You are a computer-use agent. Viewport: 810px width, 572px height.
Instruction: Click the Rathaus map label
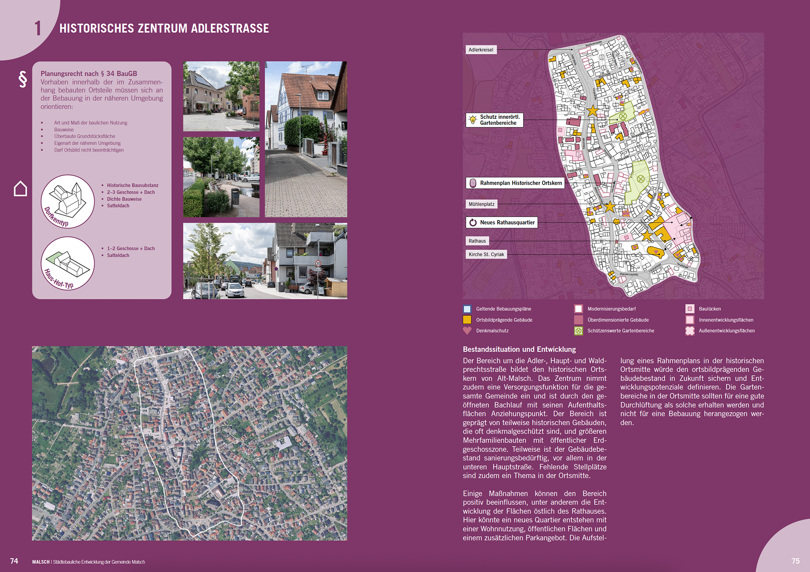(x=477, y=241)
